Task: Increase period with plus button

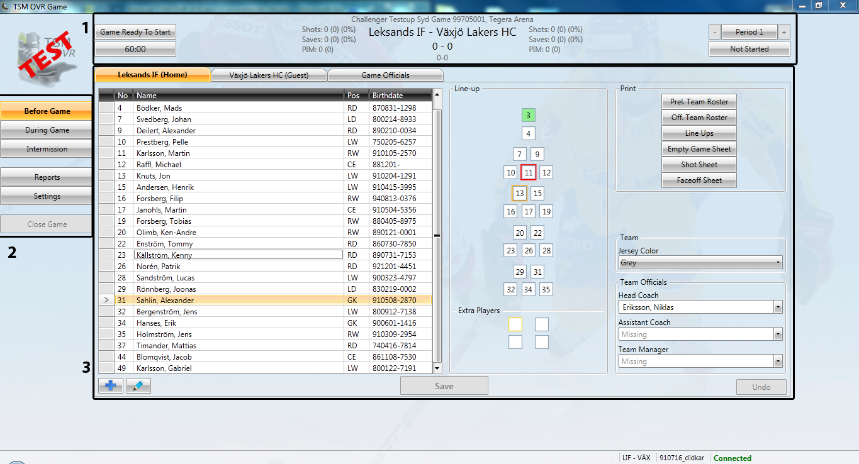Action: coord(784,32)
